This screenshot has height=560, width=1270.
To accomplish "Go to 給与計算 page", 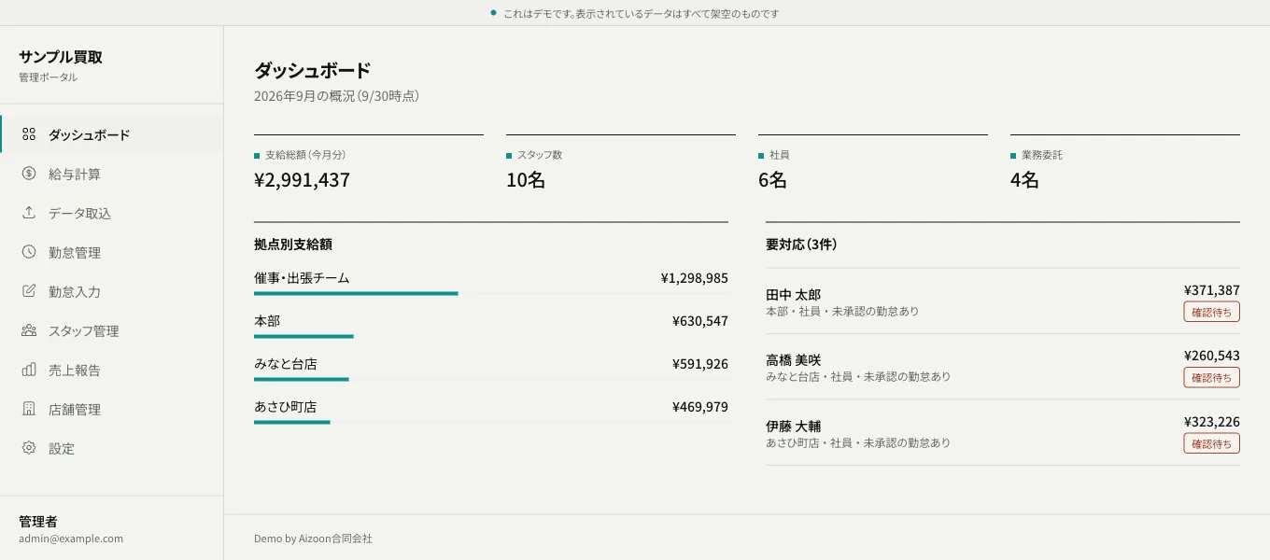I will tap(112, 174).
